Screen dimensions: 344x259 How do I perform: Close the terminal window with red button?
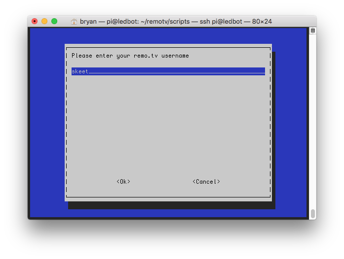click(x=35, y=21)
